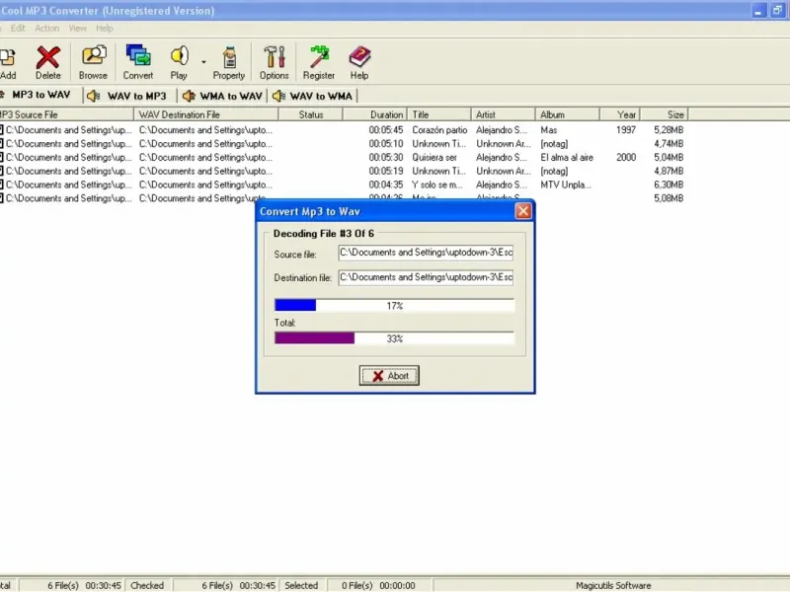Click the year 2000 cell
Viewport: 790px width, 592px height.
point(626,157)
